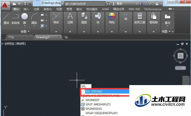Screen dimensions: 191x116
Task: Click the Ellipse tool icon
Action: pos(42,20)
